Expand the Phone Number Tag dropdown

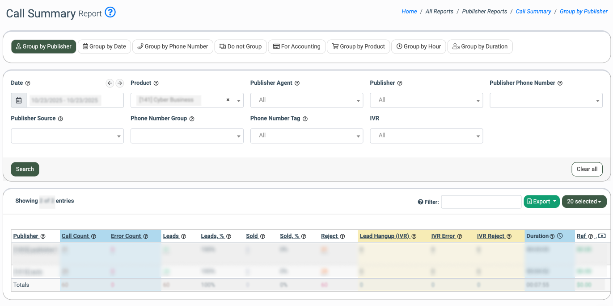306,136
